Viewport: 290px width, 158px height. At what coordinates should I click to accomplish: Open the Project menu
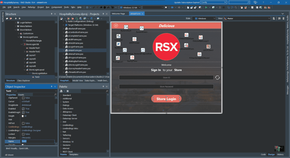40,7
